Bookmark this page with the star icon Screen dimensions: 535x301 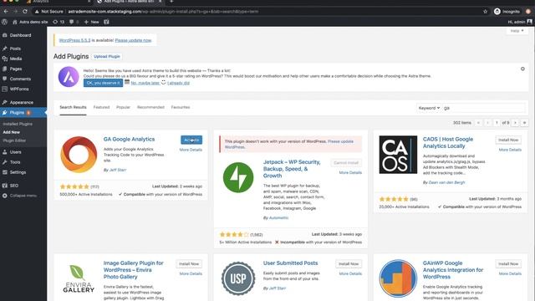(485, 11)
